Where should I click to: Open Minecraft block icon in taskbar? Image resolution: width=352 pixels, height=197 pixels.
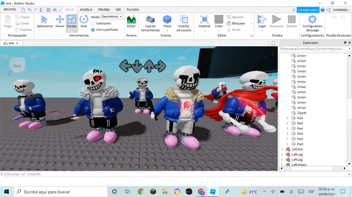click(x=153, y=192)
